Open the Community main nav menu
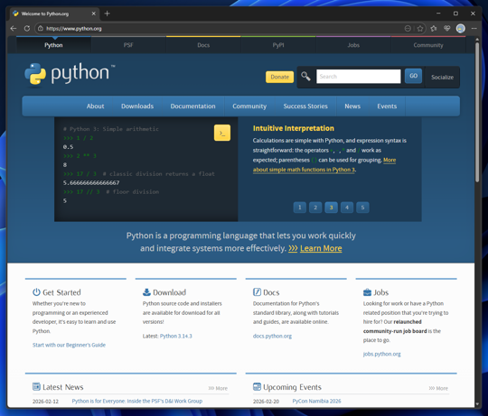This screenshot has height=416, width=488. tap(249, 106)
